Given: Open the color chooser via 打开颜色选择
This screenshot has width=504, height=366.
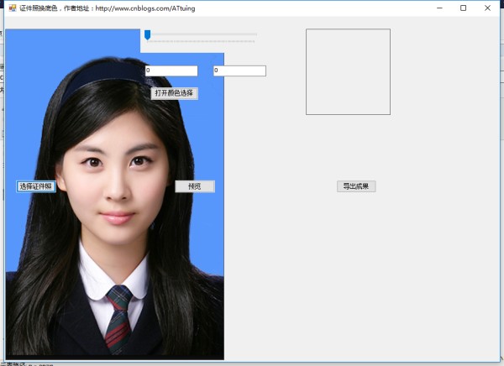Looking at the screenshot, I should coord(174,93).
